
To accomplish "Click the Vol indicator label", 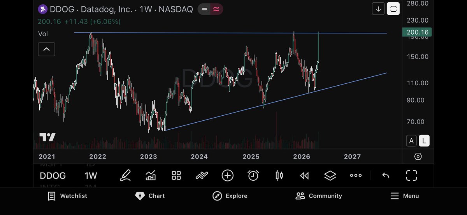I will coord(43,34).
